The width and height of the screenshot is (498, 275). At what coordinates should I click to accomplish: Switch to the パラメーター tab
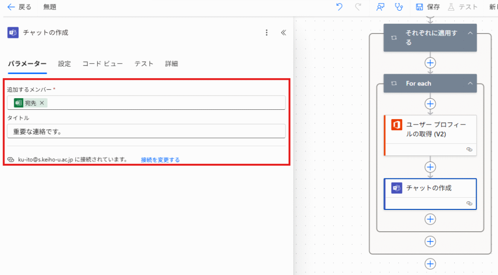(27, 64)
